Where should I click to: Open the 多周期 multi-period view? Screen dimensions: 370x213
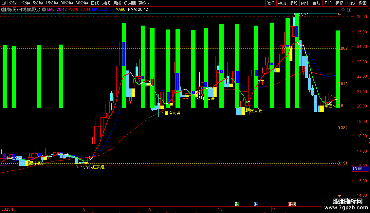tap(130, 3)
